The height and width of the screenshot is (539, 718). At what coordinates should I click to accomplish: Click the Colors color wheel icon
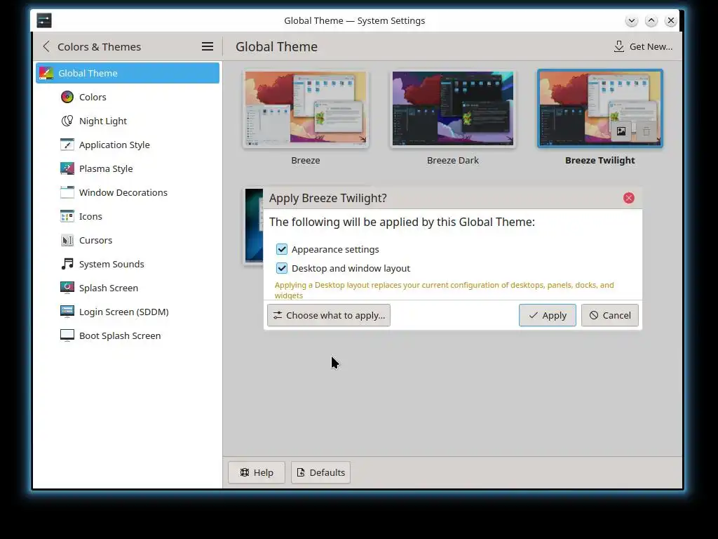(67, 97)
